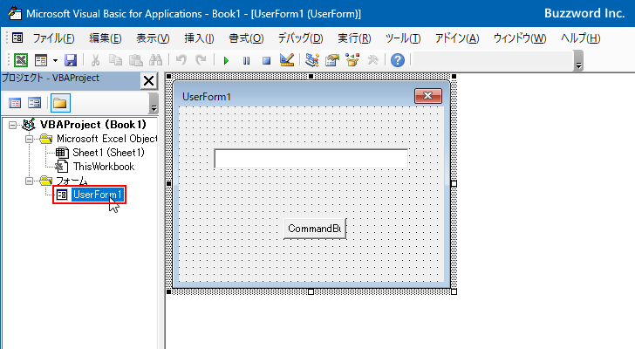Screen dimensions: 635x349
Task: Select VBAProject (Book1) in project tree
Action: 92,125
